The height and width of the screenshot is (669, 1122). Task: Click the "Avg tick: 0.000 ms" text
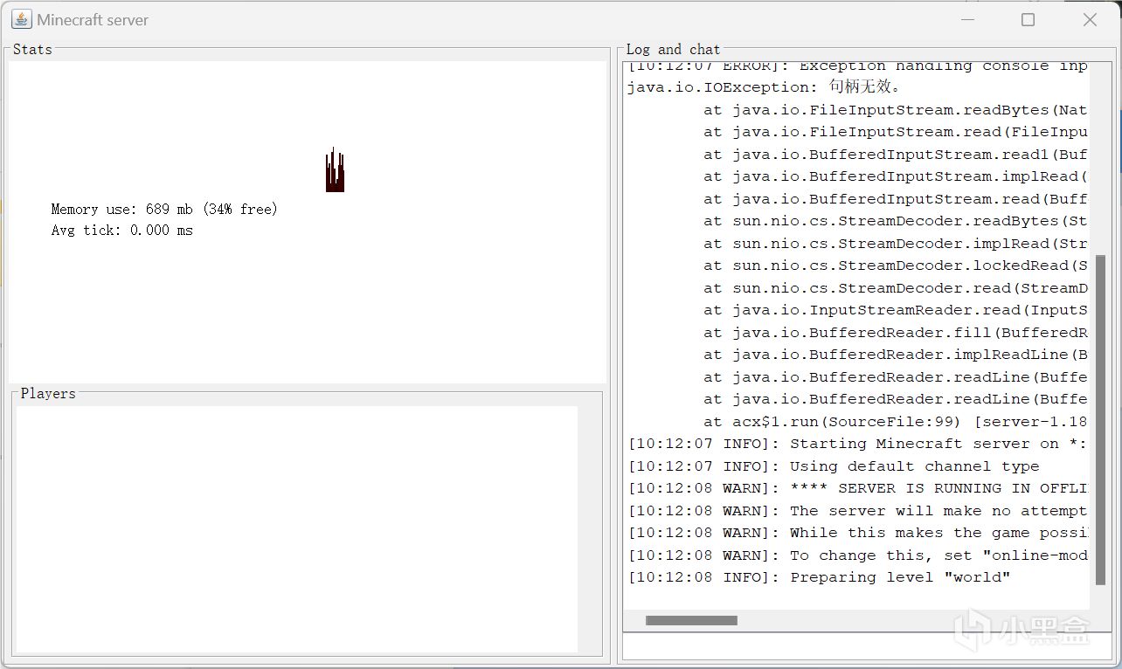[x=122, y=231]
